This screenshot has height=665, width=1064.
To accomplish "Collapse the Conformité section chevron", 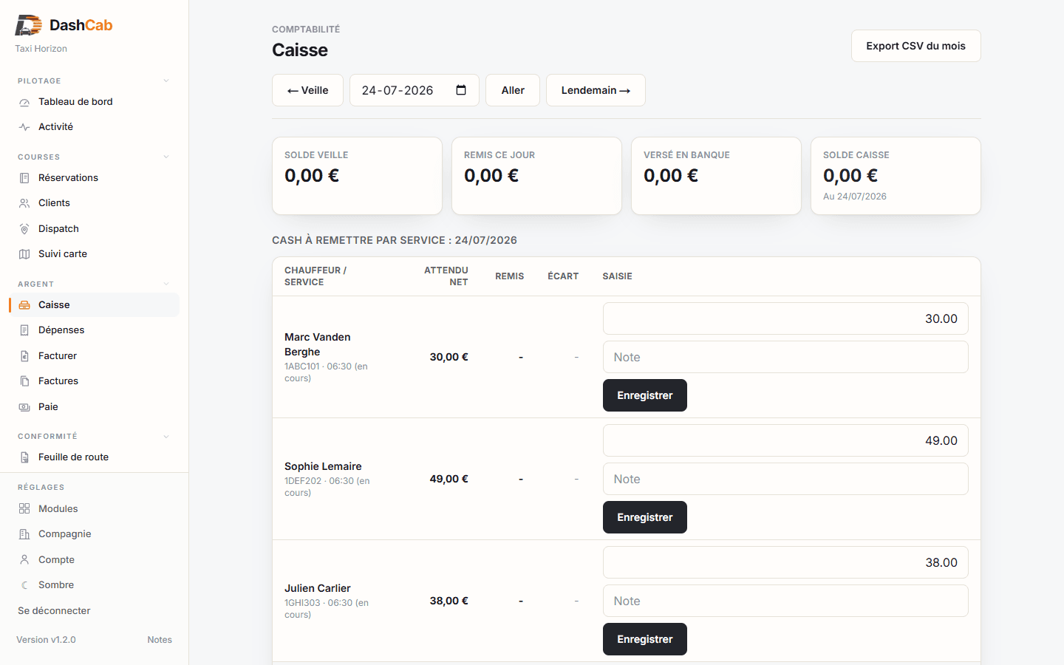I will 166,436.
